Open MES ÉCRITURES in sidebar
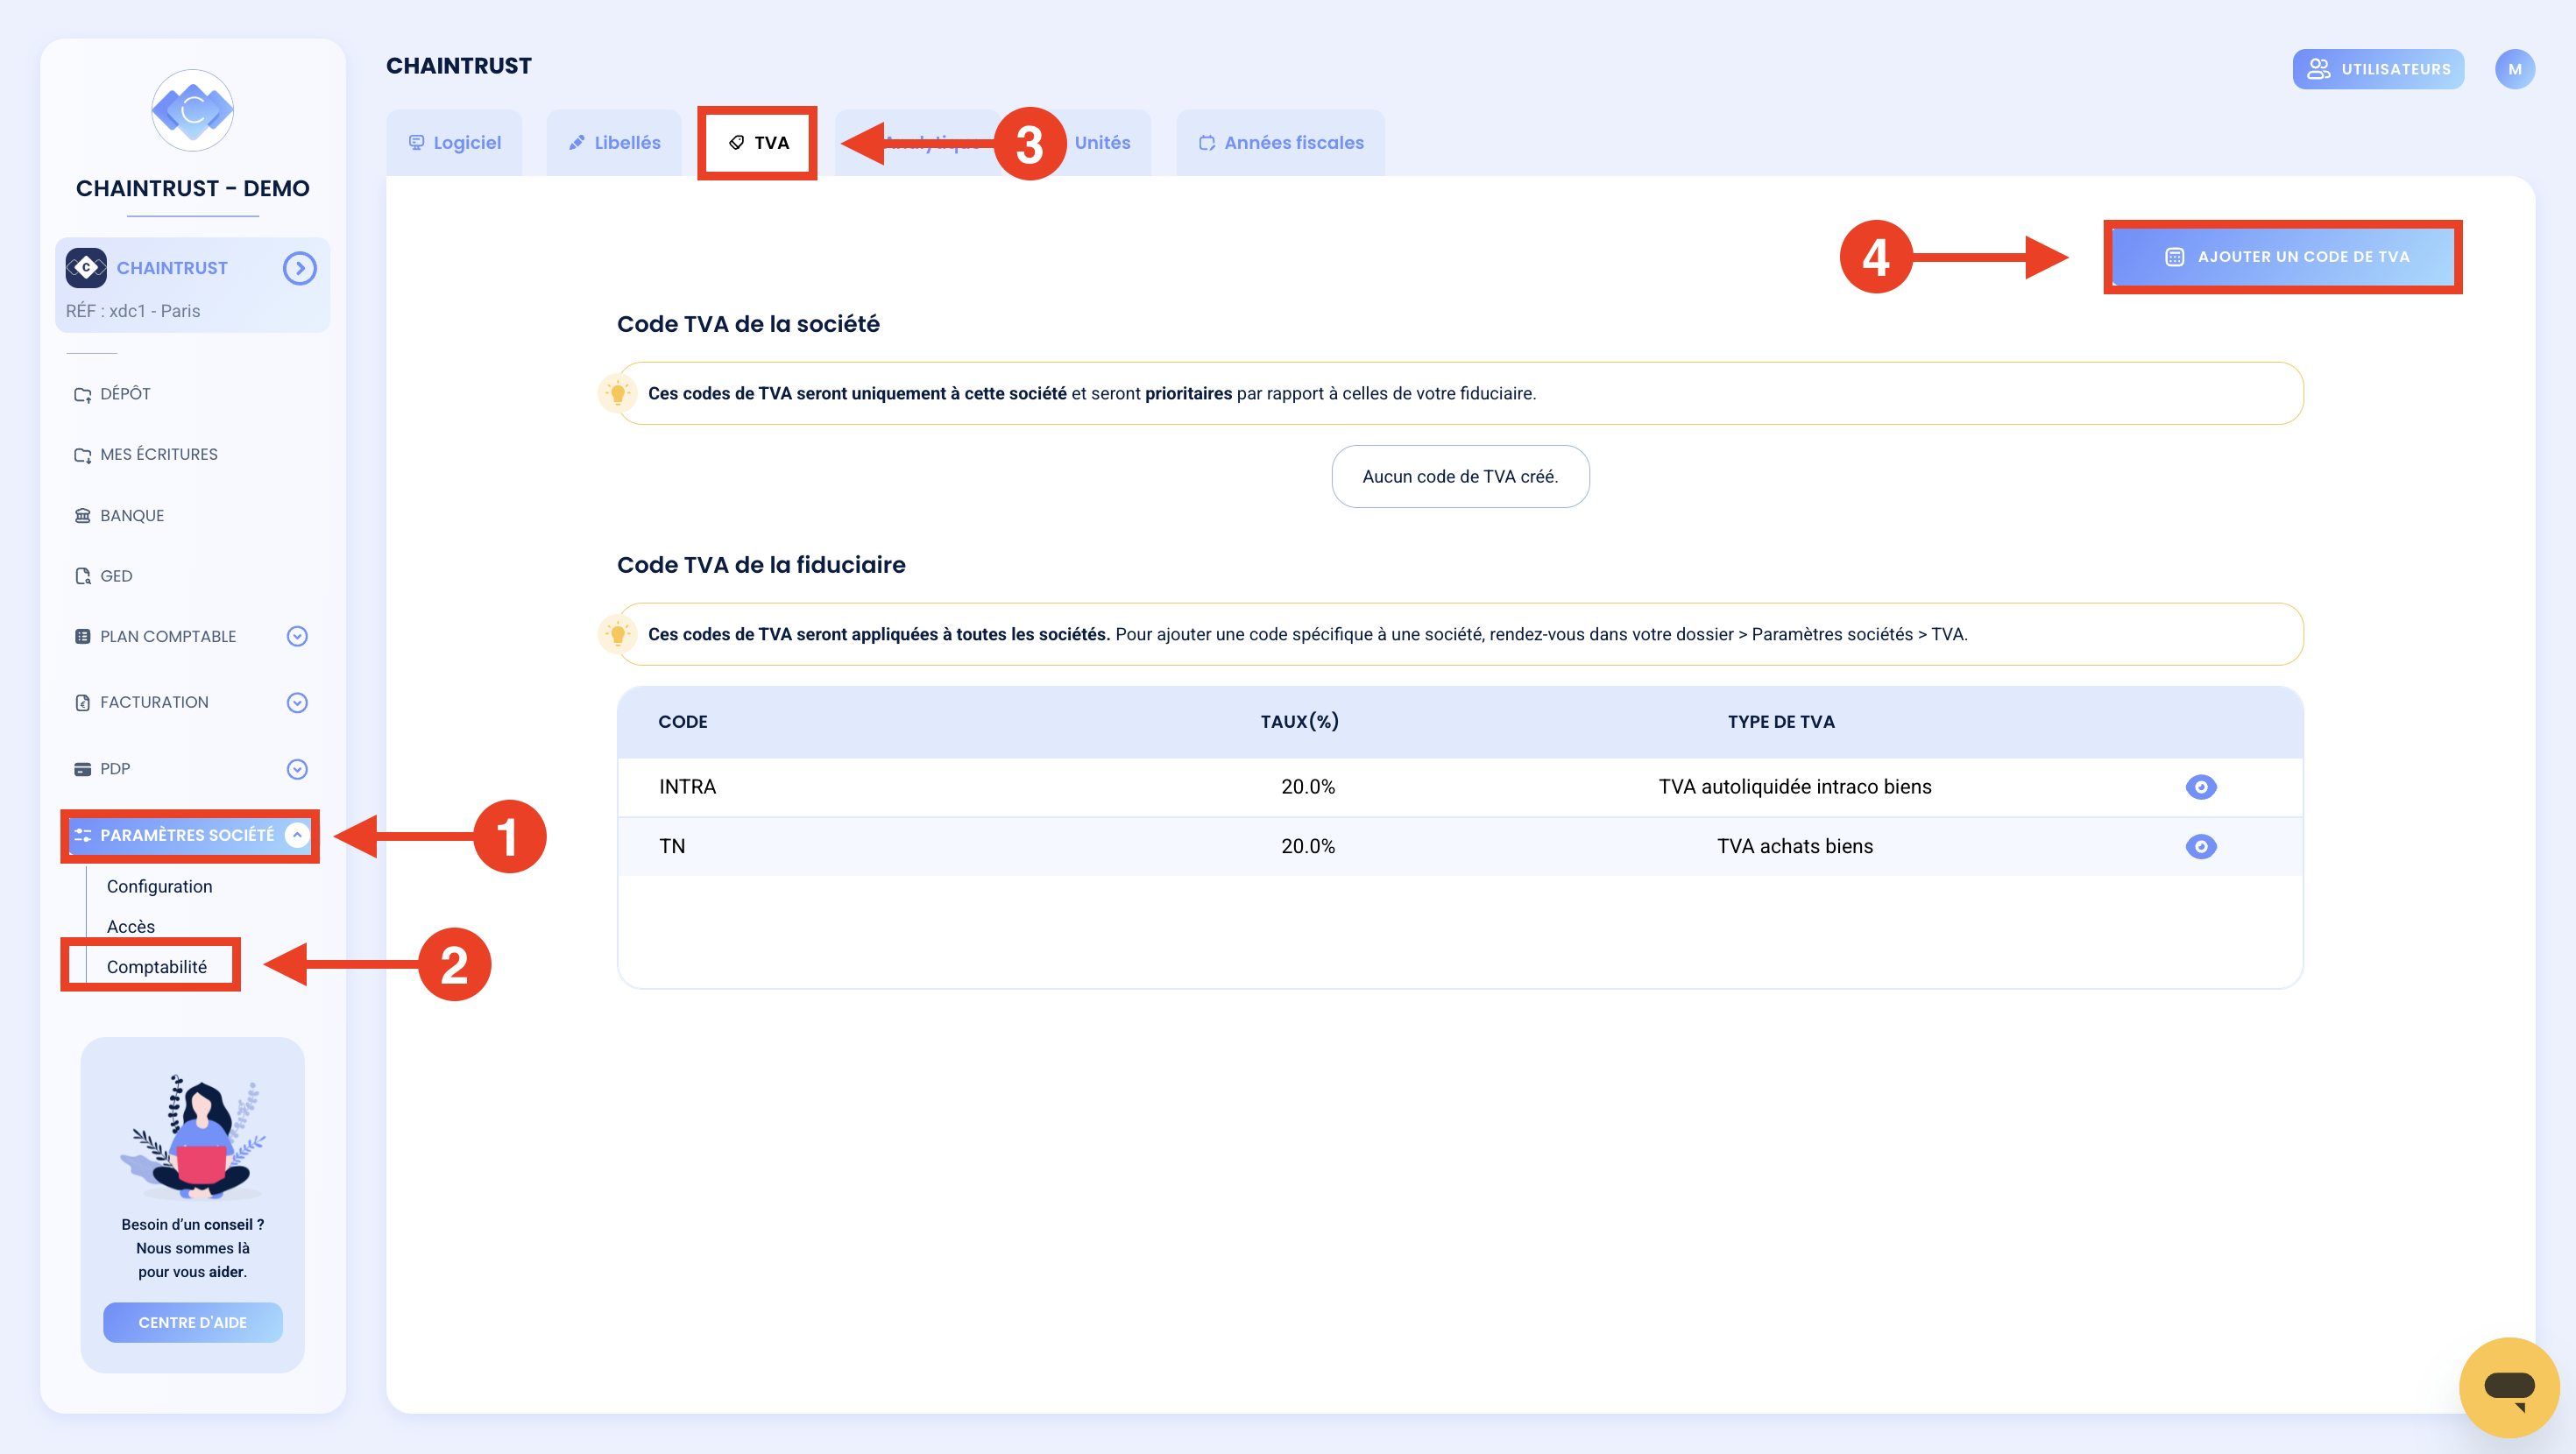The height and width of the screenshot is (1454, 2576). tap(146, 454)
